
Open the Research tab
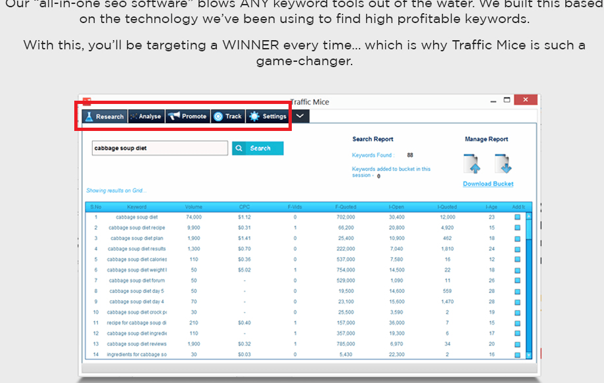[105, 116]
